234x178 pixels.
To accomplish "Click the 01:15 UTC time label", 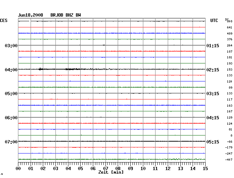I will point(213,46).
